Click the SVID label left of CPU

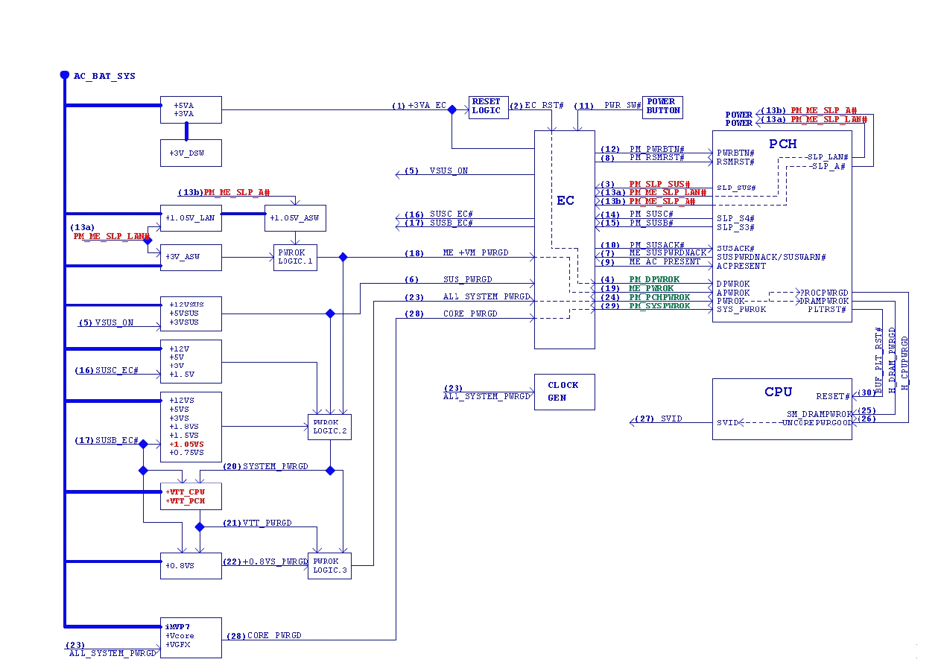click(671, 419)
